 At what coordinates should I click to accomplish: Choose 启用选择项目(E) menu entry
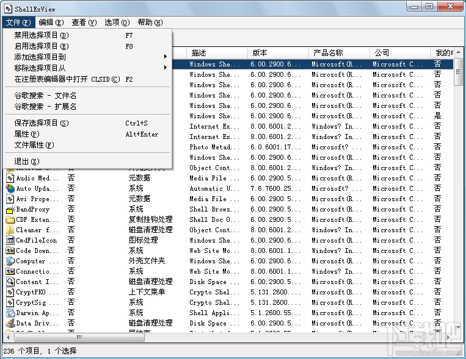coord(87,46)
